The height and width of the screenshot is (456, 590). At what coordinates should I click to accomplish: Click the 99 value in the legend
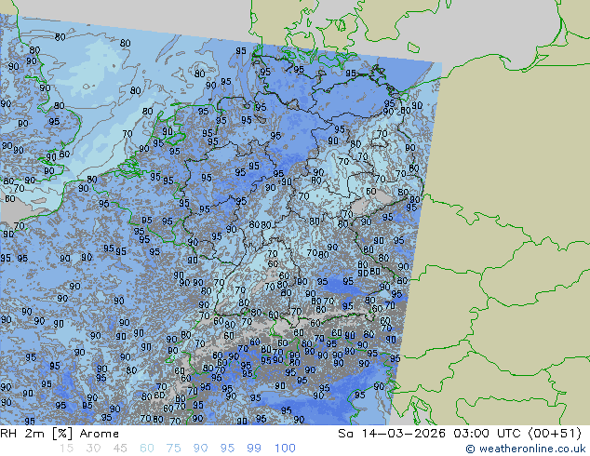[254, 449]
